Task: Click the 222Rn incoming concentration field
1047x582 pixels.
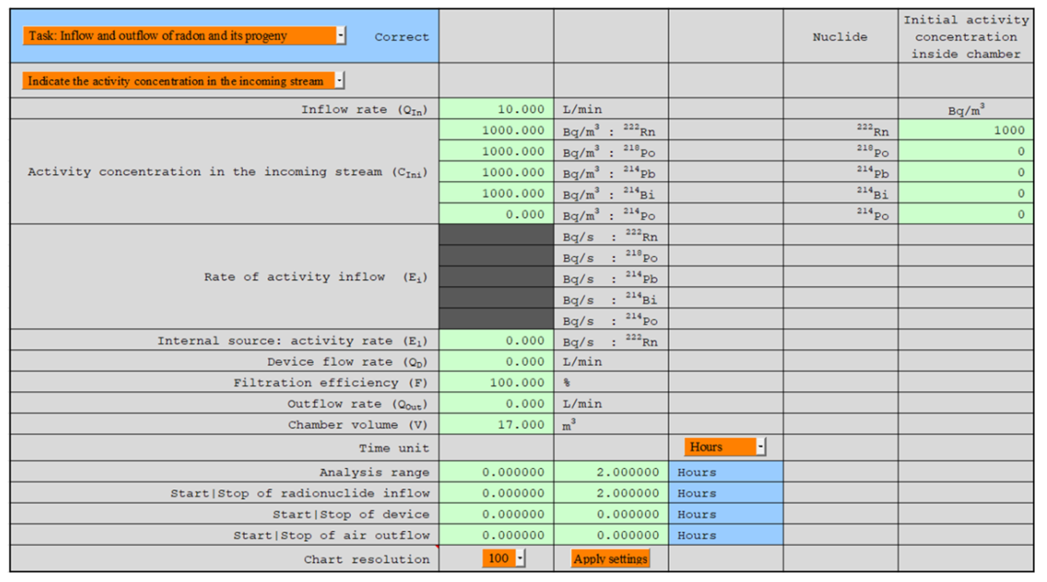Action: tap(496, 130)
